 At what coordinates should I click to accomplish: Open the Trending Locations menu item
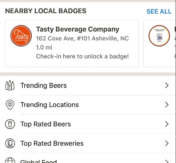50,105
